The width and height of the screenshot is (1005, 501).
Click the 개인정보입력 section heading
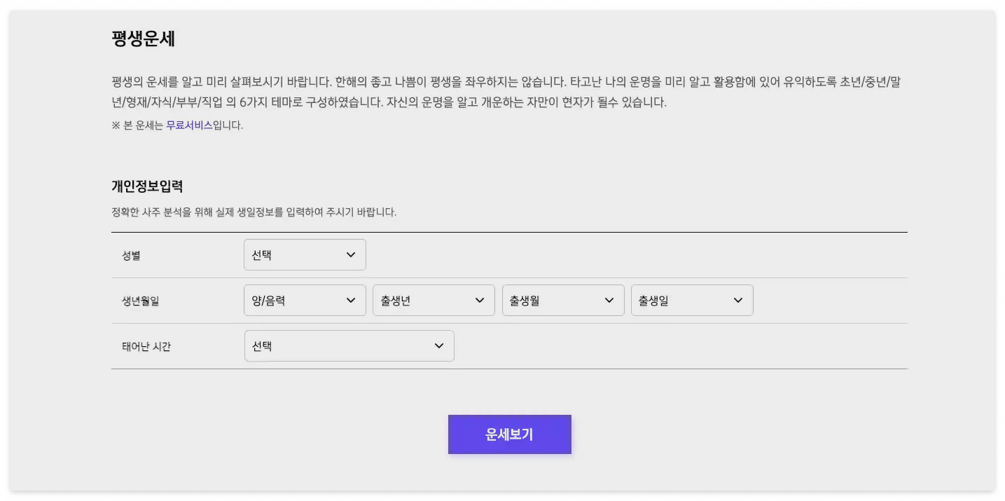(x=146, y=186)
